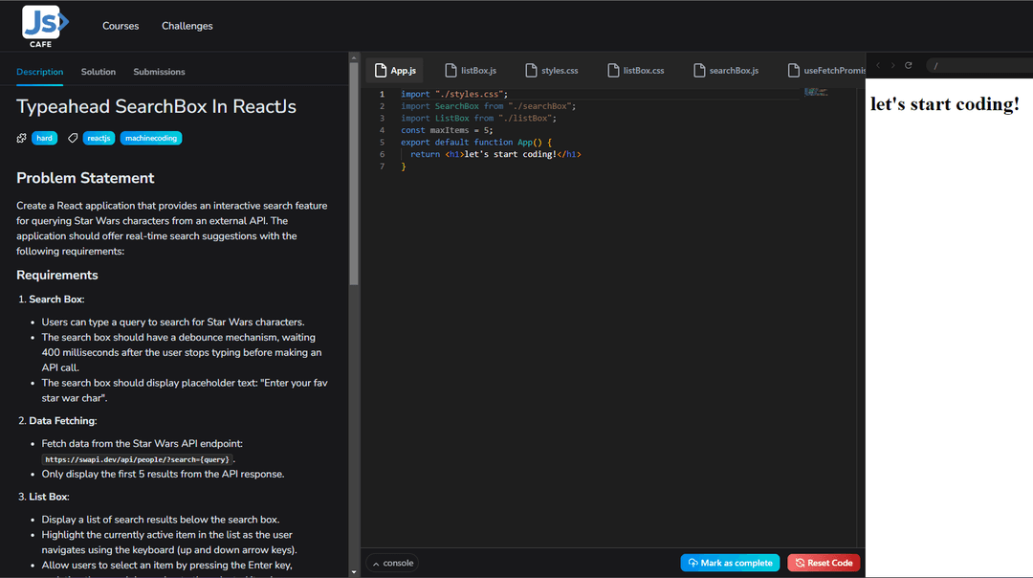
Task: Click the description scrollbar up arrow
Action: (354, 58)
